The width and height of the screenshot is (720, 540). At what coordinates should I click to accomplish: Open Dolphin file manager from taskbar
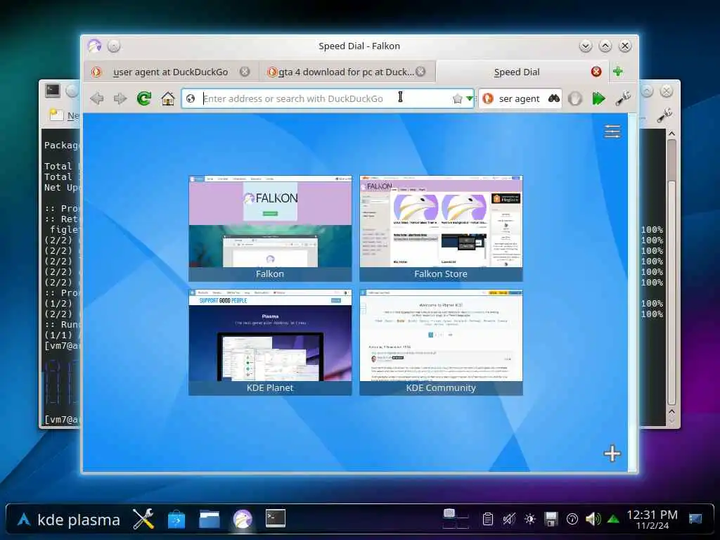[x=210, y=520]
